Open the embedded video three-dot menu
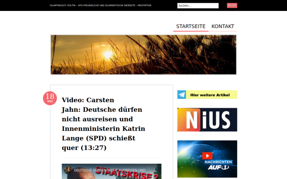The height and width of the screenshot is (179, 287). point(155,170)
